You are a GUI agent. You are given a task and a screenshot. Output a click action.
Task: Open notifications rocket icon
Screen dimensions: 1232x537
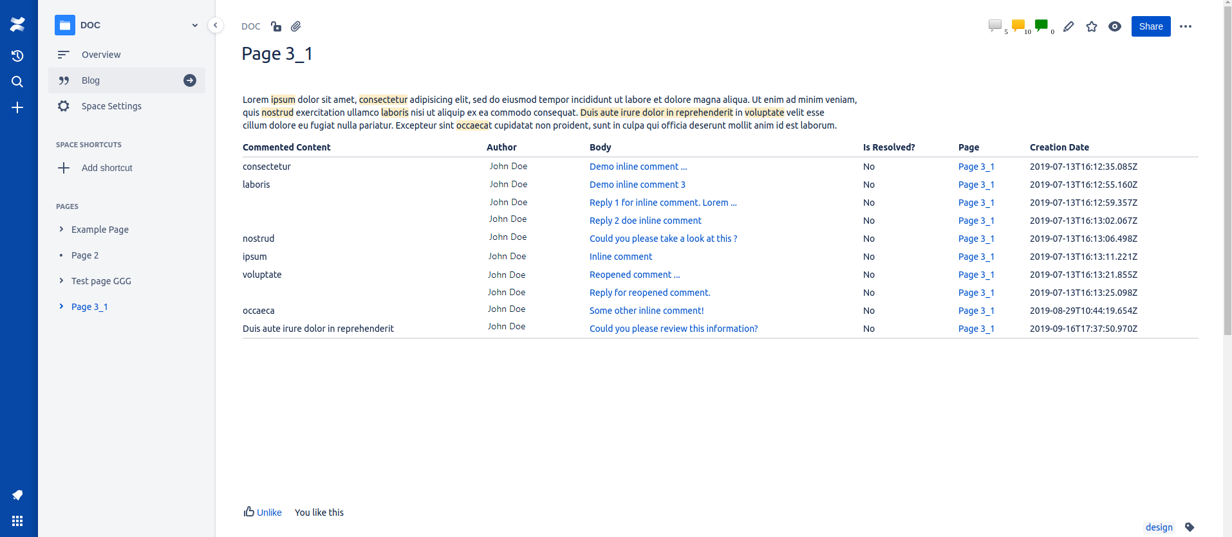click(17, 495)
